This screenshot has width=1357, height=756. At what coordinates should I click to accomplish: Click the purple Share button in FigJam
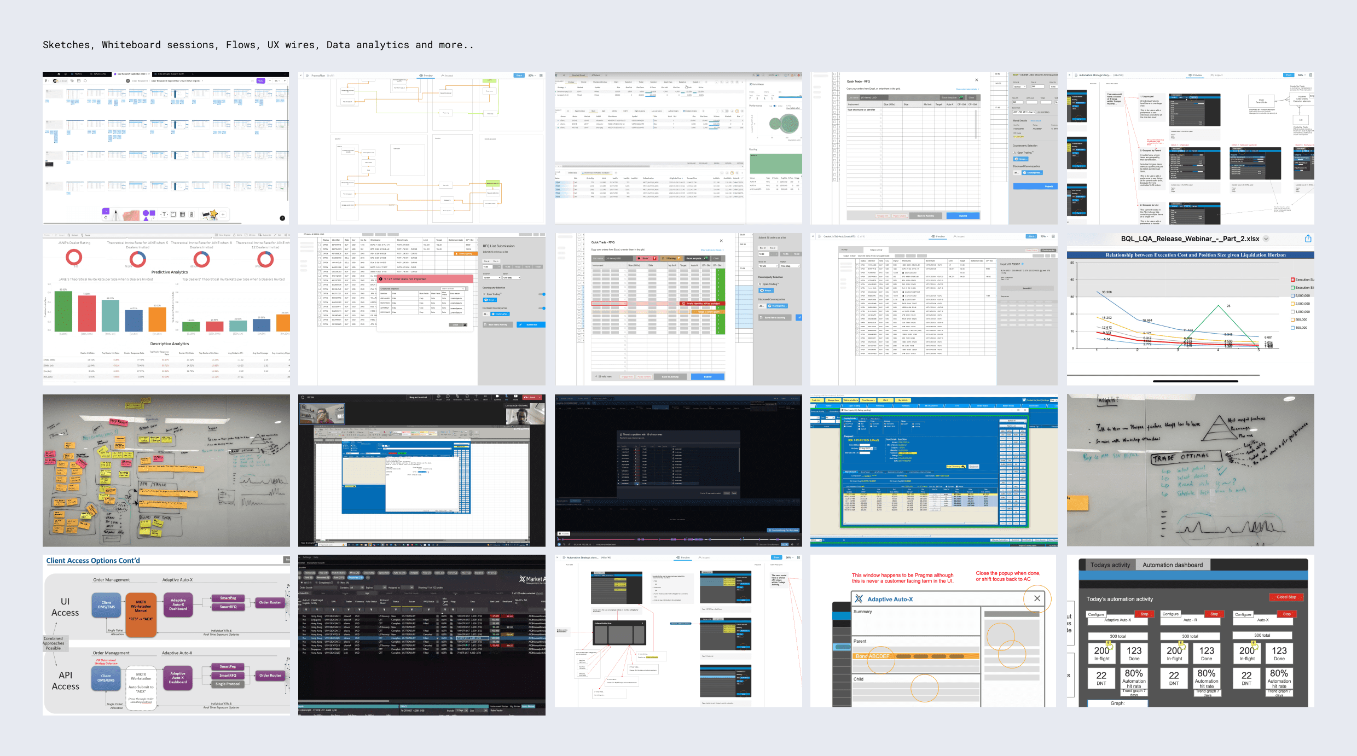tap(261, 81)
